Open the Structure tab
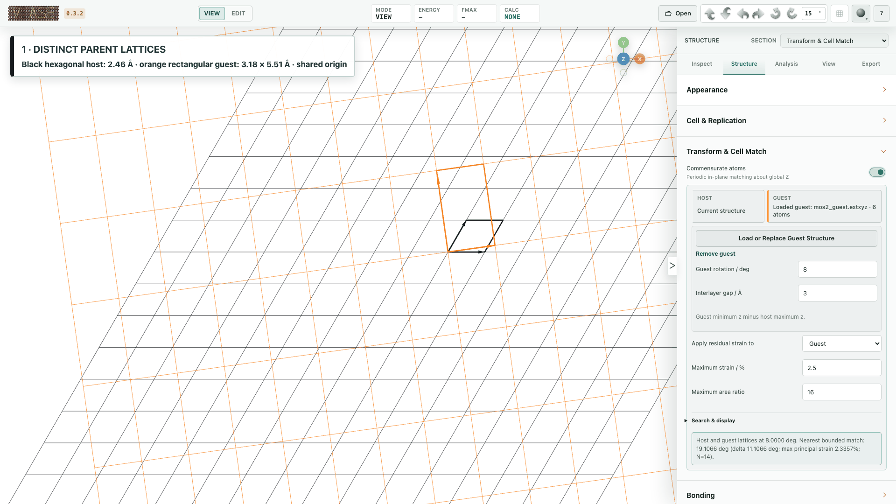Image resolution: width=896 pixels, height=504 pixels. 744,64
